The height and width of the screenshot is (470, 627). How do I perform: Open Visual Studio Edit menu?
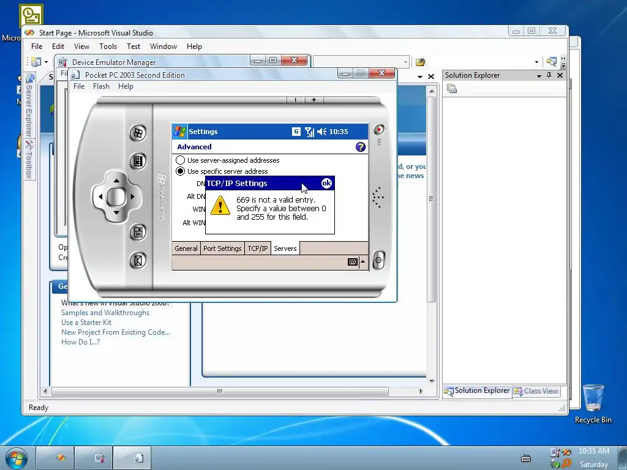click(x=58, y=47)
